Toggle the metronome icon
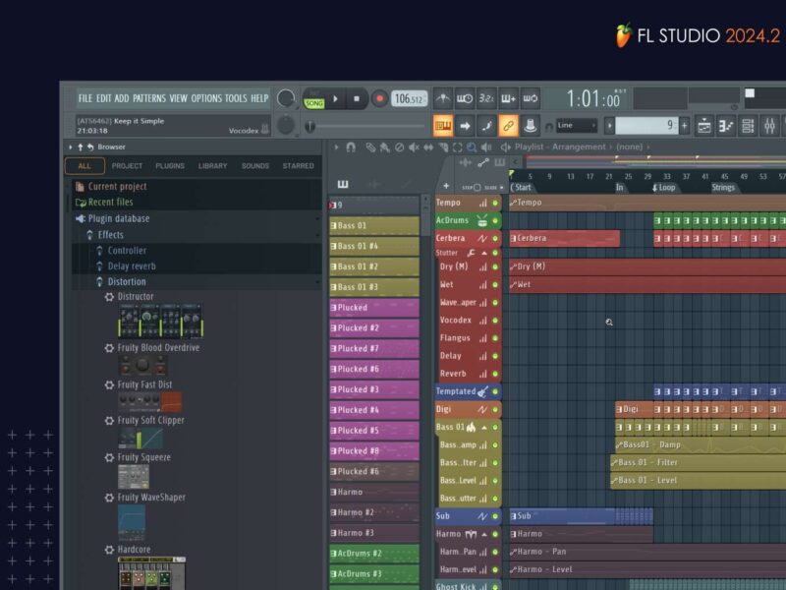 tap(443, 98)
